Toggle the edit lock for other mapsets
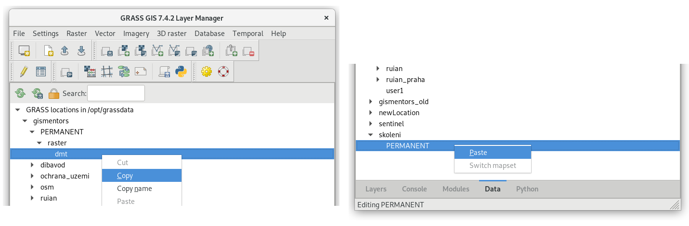This screenshot has height=226, width=689. click(54, 93)
